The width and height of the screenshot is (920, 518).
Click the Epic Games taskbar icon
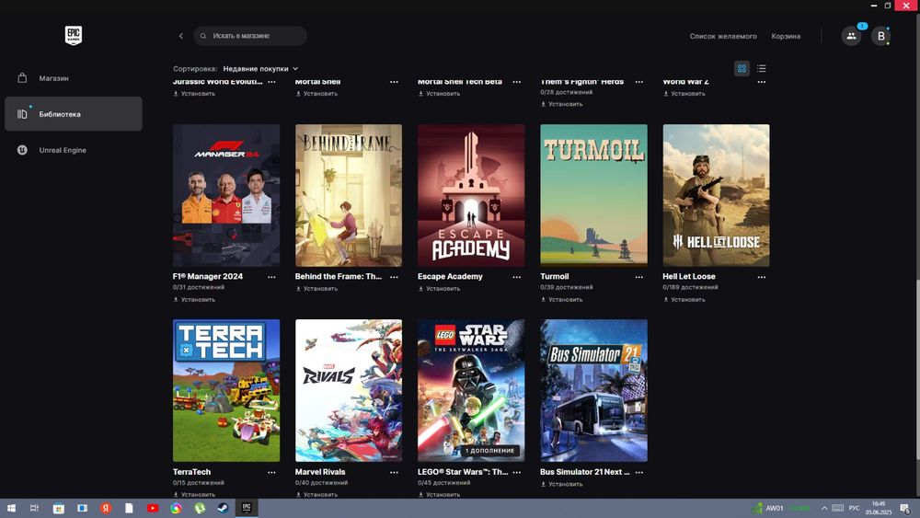point(247,508)
